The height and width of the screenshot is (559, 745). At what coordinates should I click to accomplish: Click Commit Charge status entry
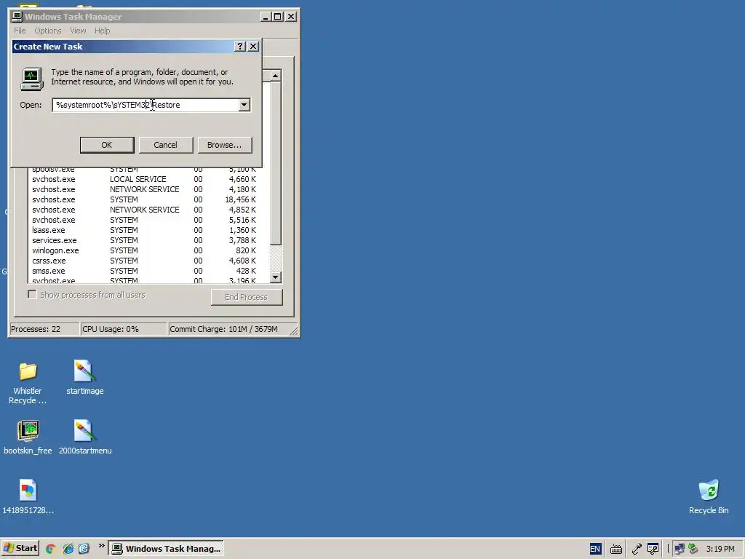point(229,329)
